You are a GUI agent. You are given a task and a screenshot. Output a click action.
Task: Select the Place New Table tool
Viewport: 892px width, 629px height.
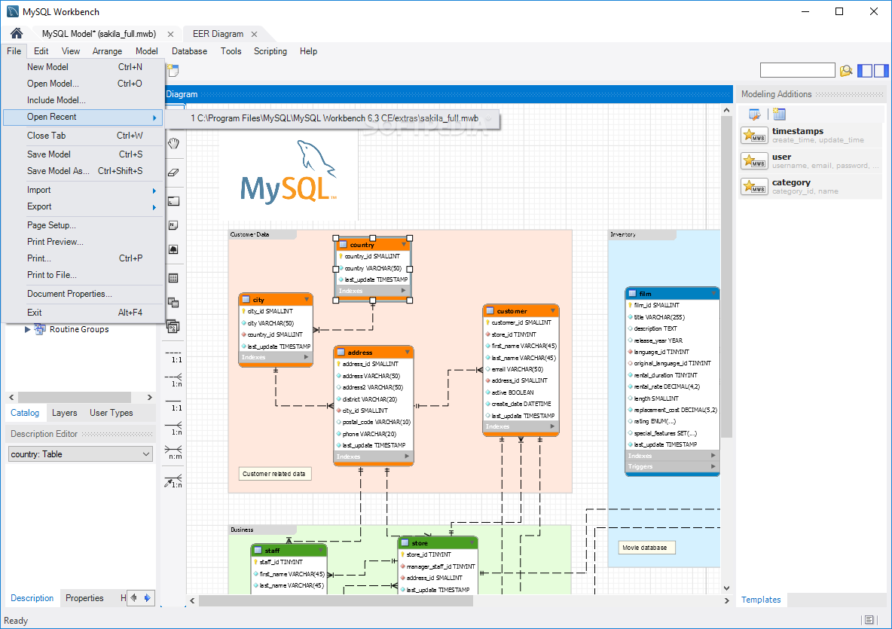(173, 277)
